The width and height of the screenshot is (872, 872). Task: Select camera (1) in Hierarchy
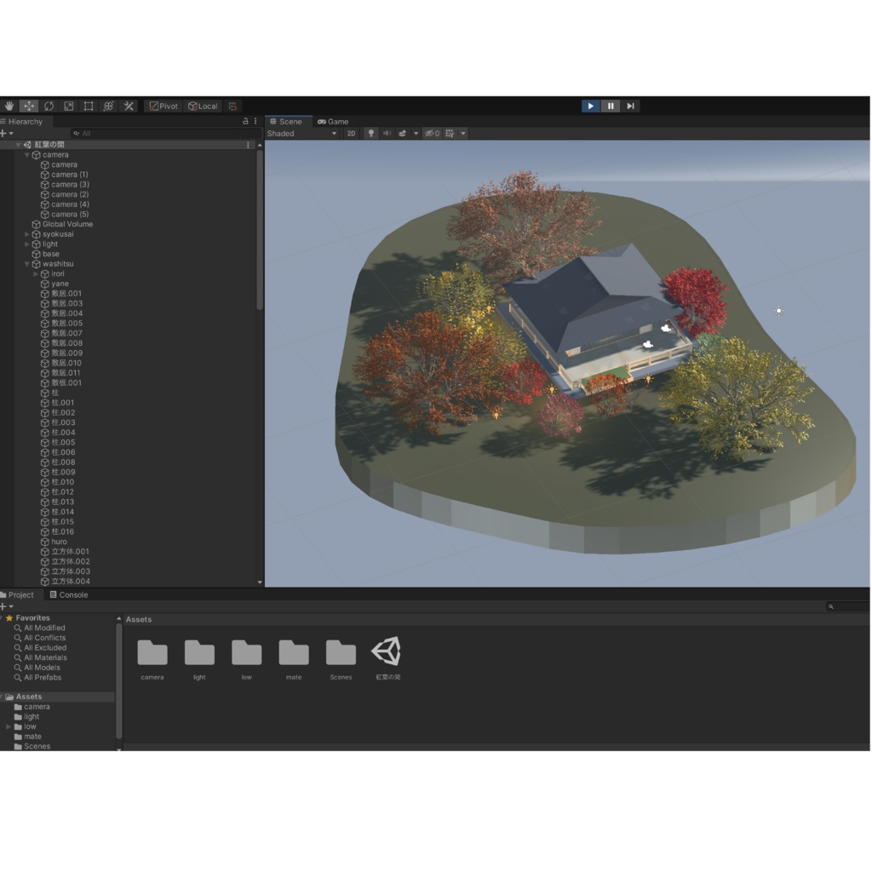(70, 175)
